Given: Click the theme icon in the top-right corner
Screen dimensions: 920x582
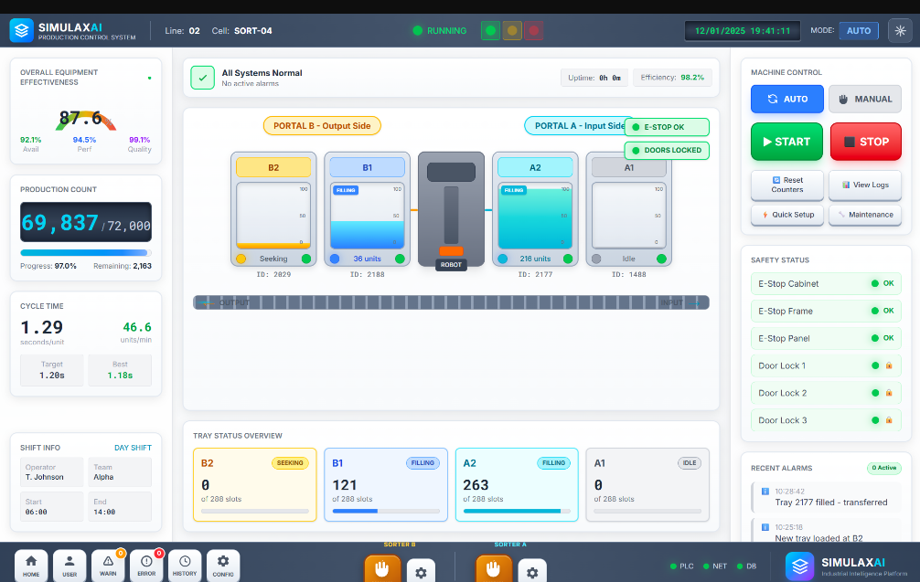Looking at the screenshot, I should coord(900,29).
